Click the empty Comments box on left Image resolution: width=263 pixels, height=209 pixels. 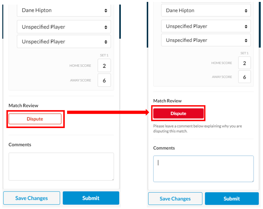pos(61,166)
